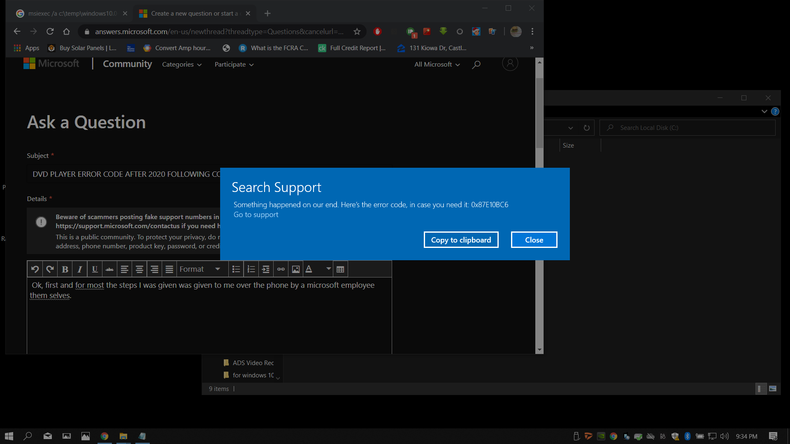
Task: Align text left in editor
Action: [x=124, y=269]
